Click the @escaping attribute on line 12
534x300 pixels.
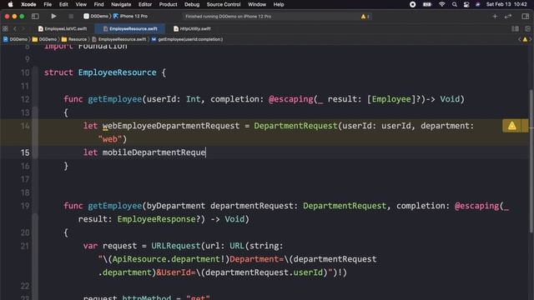[291, 99]
